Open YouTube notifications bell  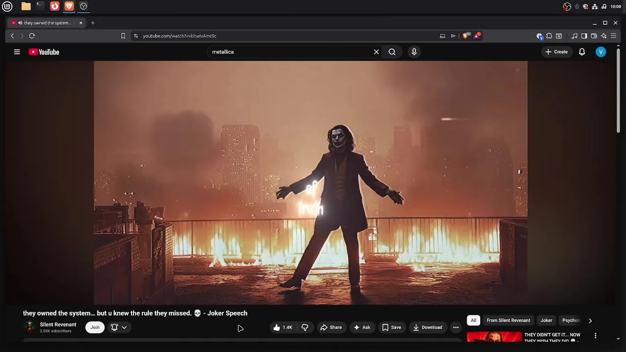582,52
